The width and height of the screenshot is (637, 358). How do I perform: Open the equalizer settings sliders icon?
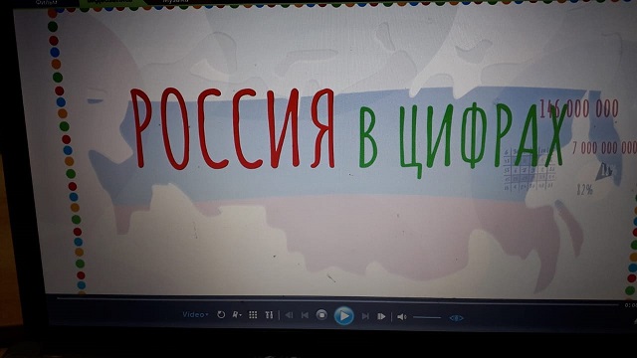click(269, 315)
